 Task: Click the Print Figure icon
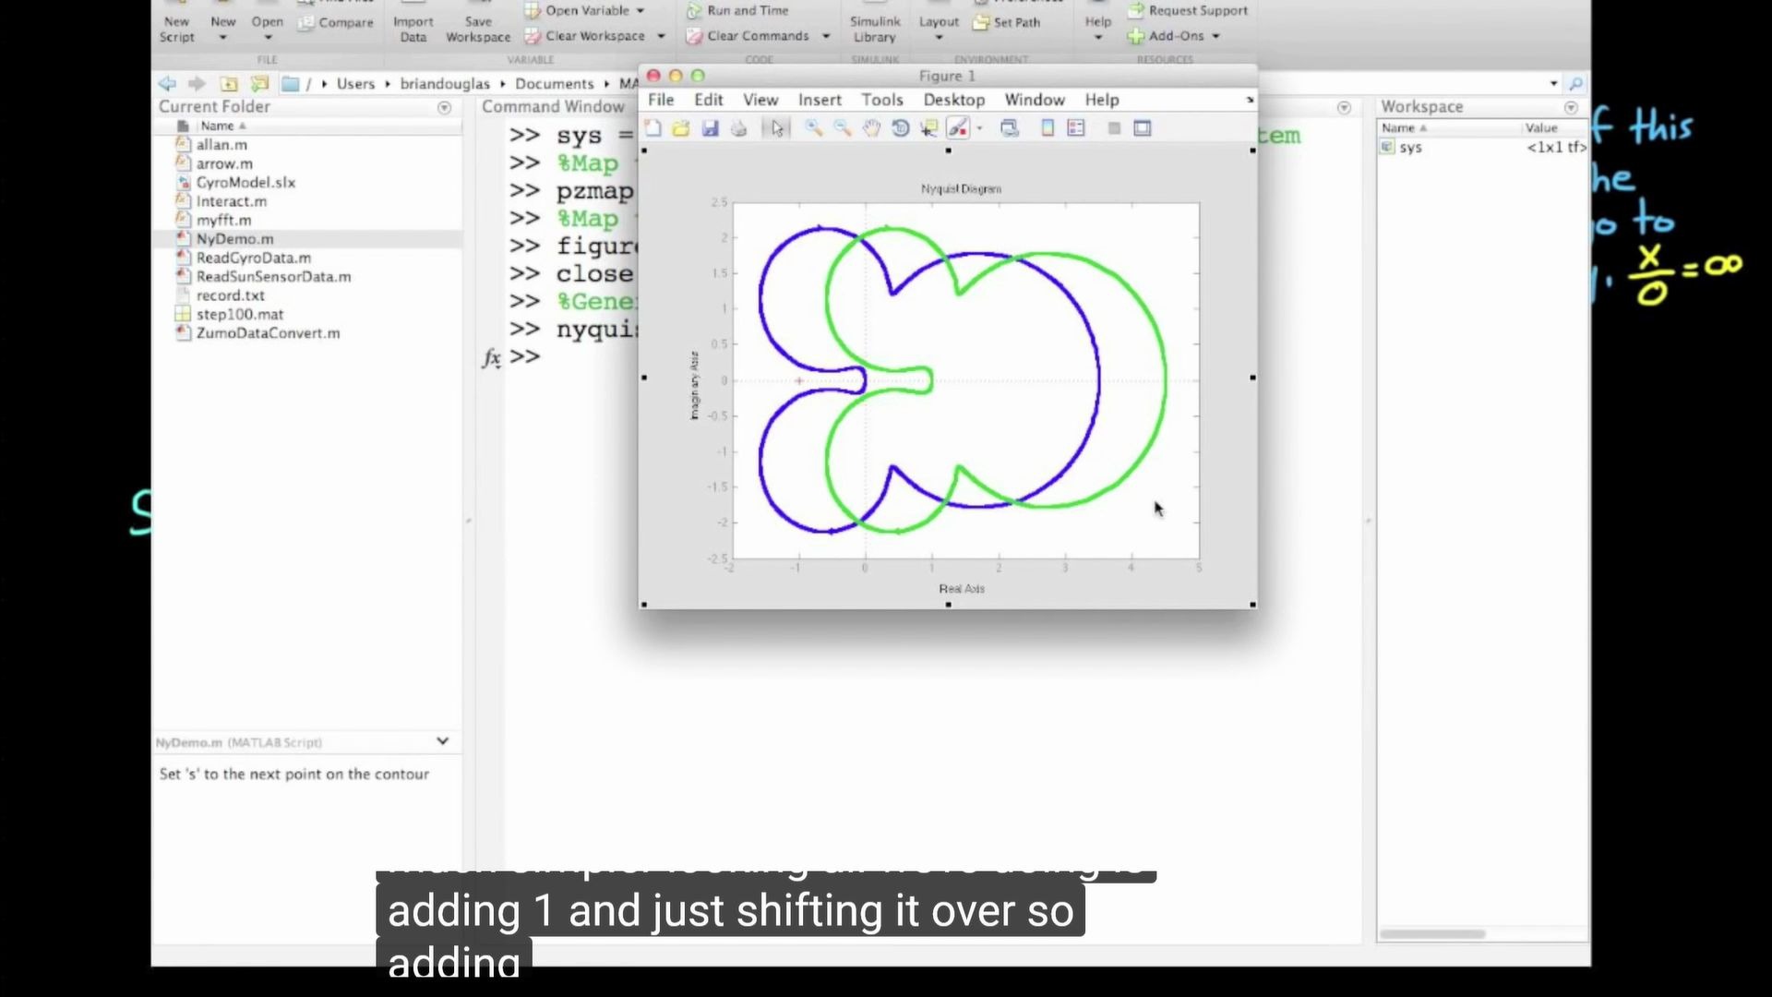738,129
